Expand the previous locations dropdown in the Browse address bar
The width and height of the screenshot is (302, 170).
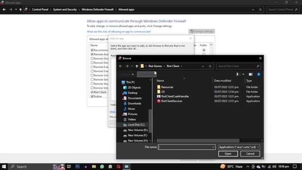tap(203, 66)
